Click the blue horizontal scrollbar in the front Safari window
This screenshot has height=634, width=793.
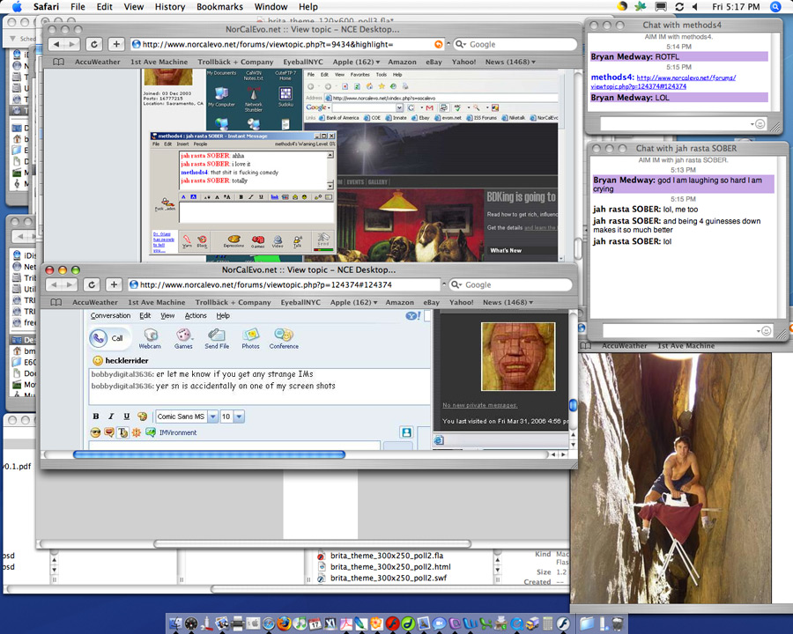(210, 454)
